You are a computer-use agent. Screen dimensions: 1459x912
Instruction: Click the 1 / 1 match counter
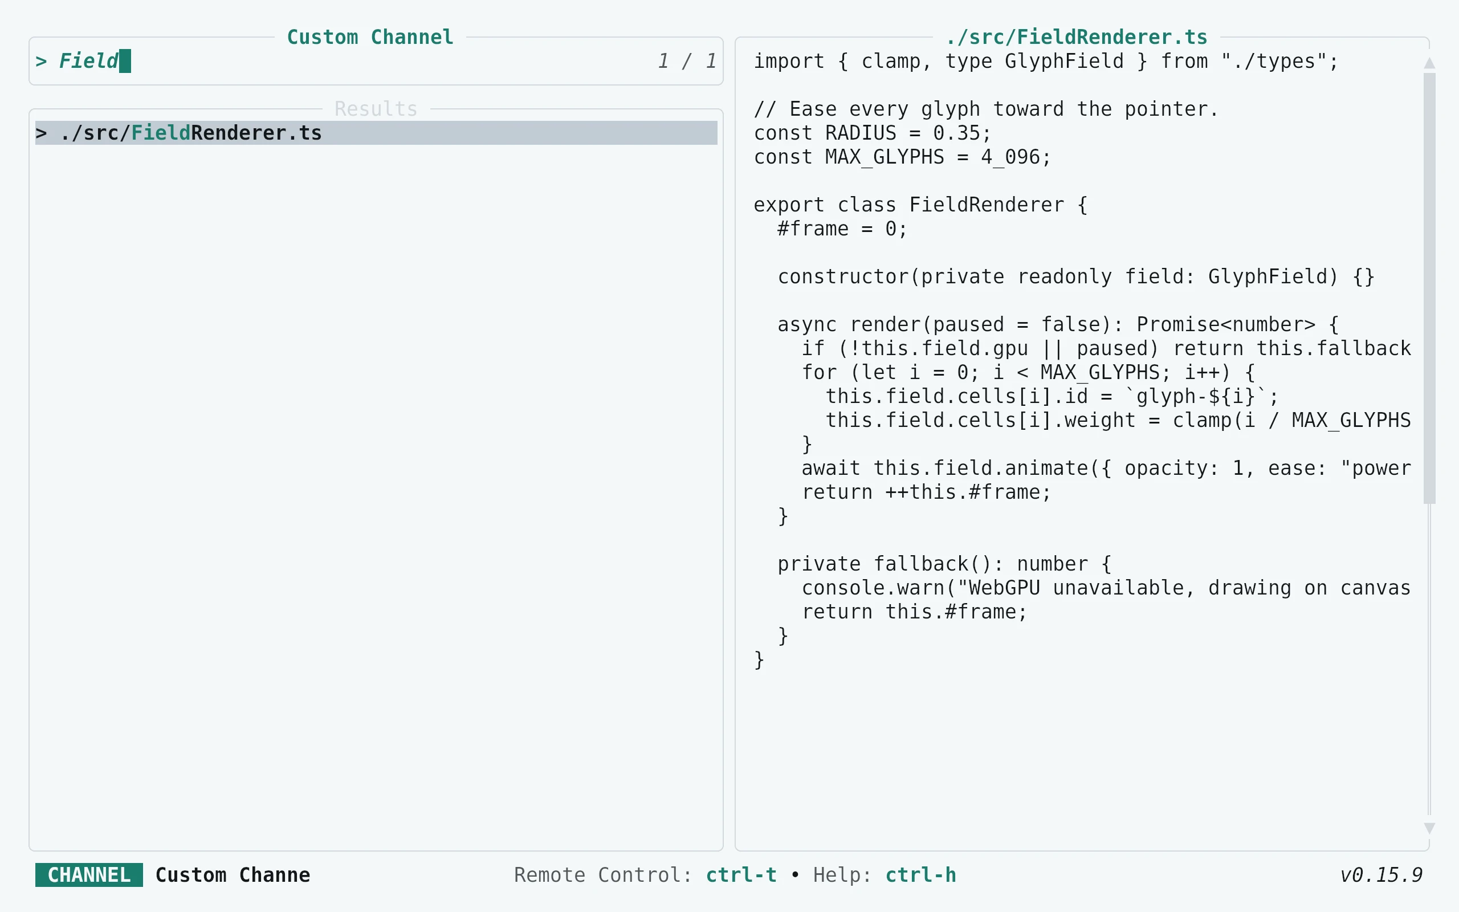coord(687,61)
